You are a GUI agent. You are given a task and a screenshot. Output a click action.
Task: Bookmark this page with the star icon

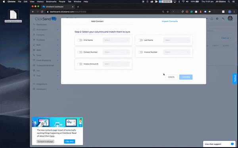tap(168, 12)
